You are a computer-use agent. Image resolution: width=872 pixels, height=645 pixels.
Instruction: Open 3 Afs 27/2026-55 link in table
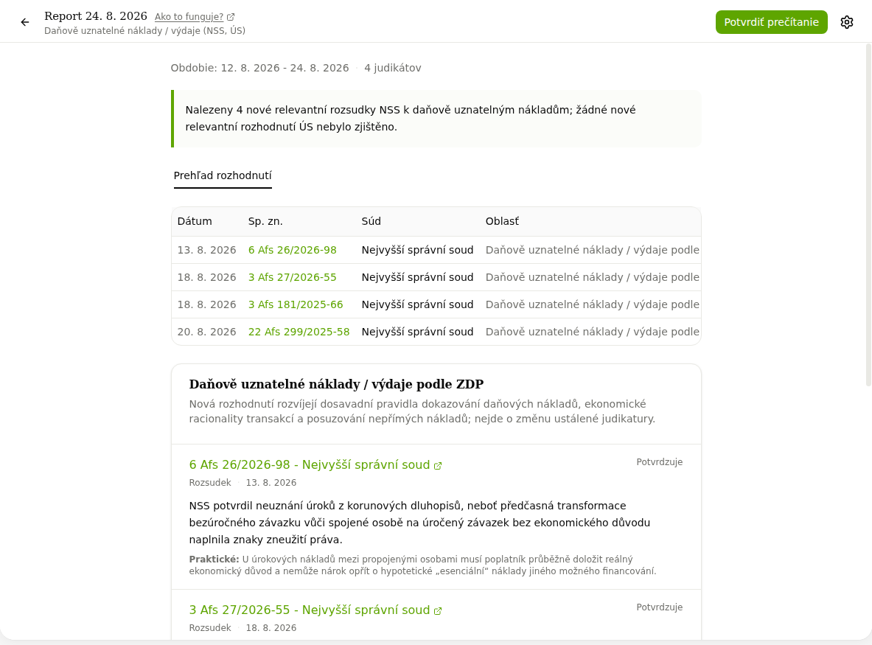click(x=293, y=277)
